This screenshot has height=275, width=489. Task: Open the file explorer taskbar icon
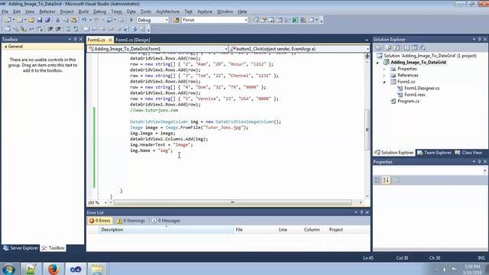(97, 269)
